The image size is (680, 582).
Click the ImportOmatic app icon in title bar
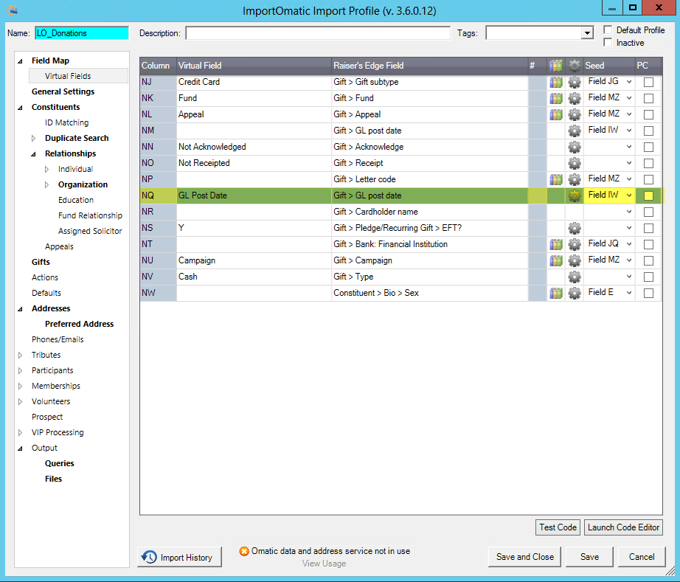click(12, 10)
